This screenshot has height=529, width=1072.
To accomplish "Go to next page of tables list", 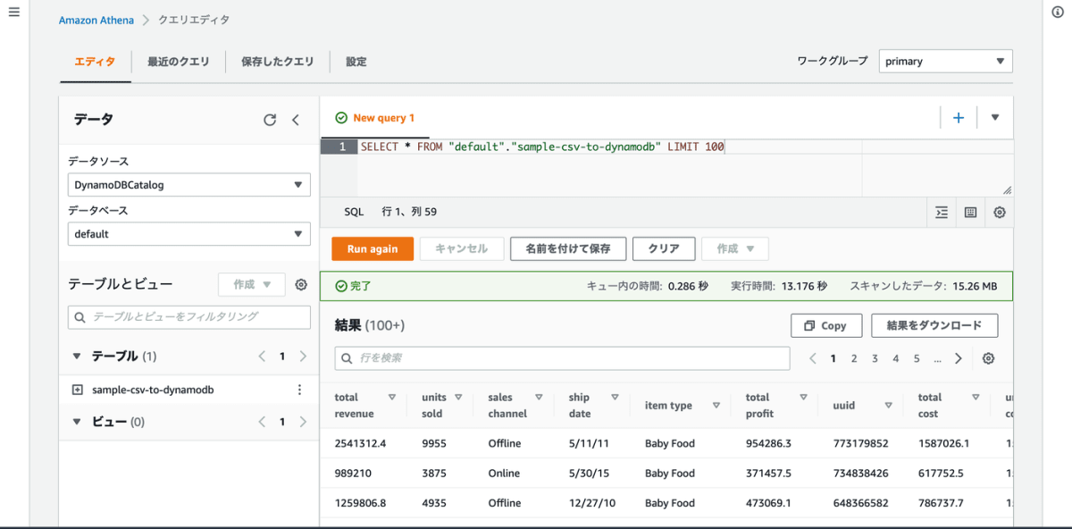I will 303,356.
